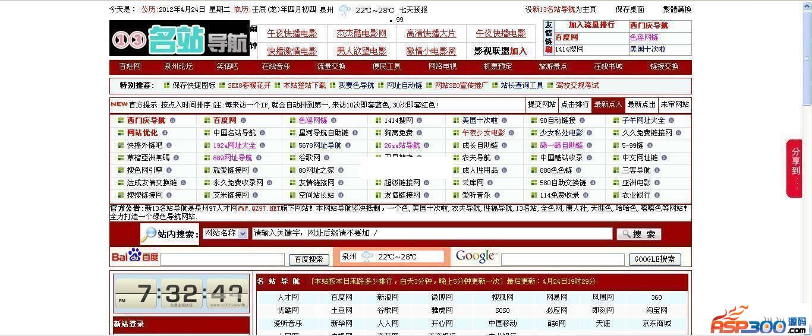The image size is (812, 336).
Task: Click 京东商城 in the 名站导航 table
Action: [656, 324]
